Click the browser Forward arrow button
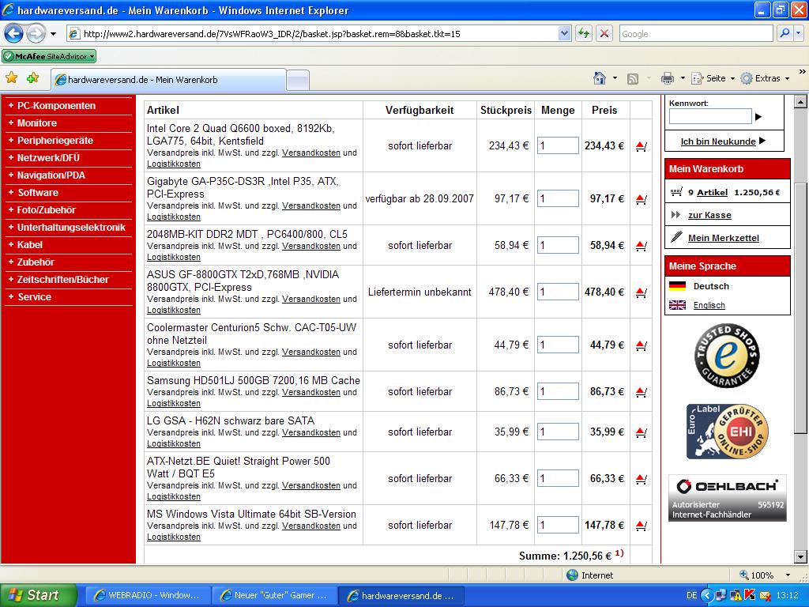The image size is (809, 607). (x=36, y=34)
